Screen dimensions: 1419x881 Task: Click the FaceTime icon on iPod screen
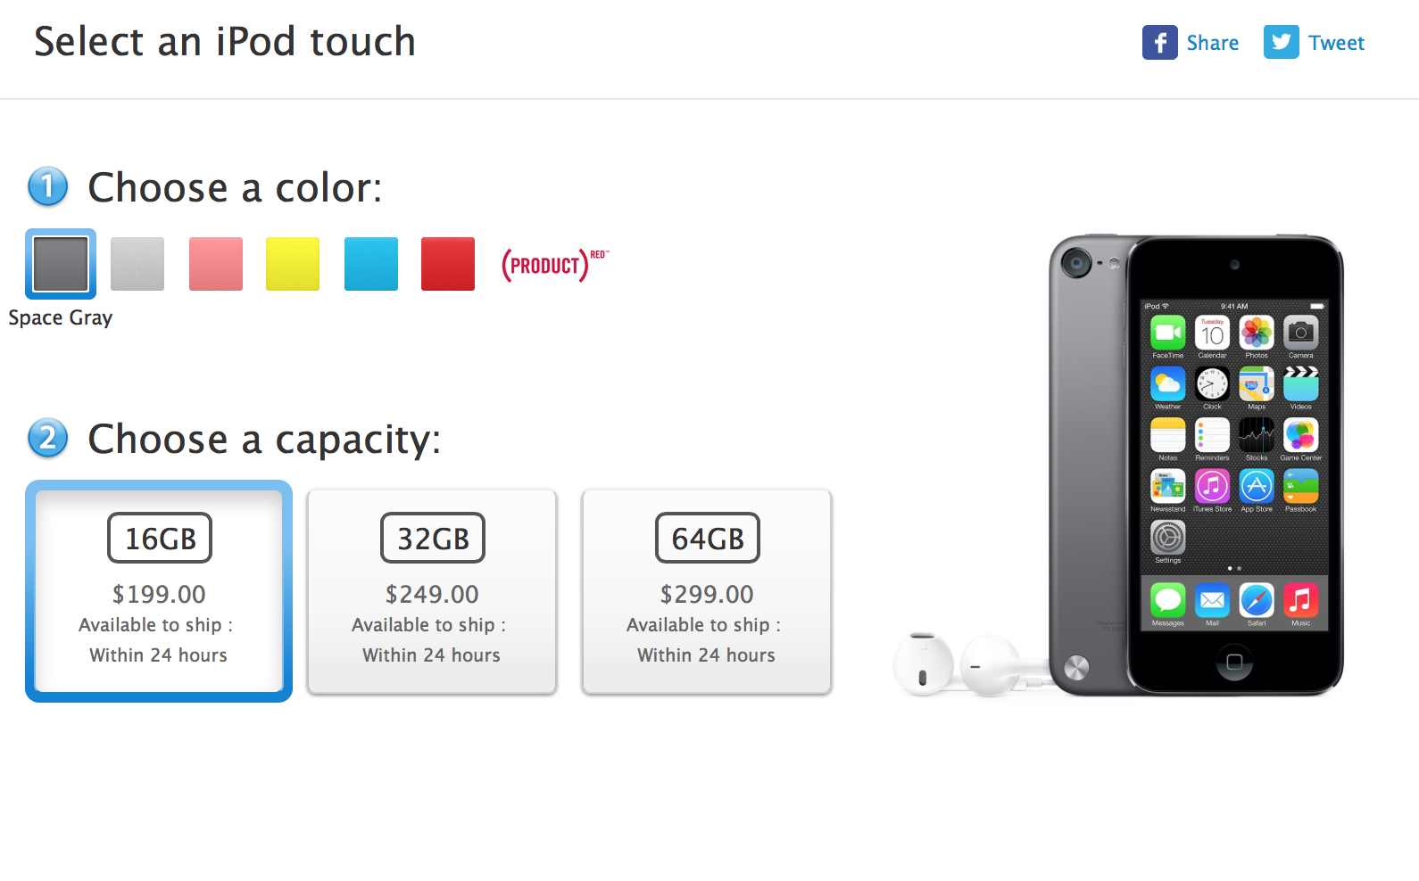click(x=1167, y=333)
